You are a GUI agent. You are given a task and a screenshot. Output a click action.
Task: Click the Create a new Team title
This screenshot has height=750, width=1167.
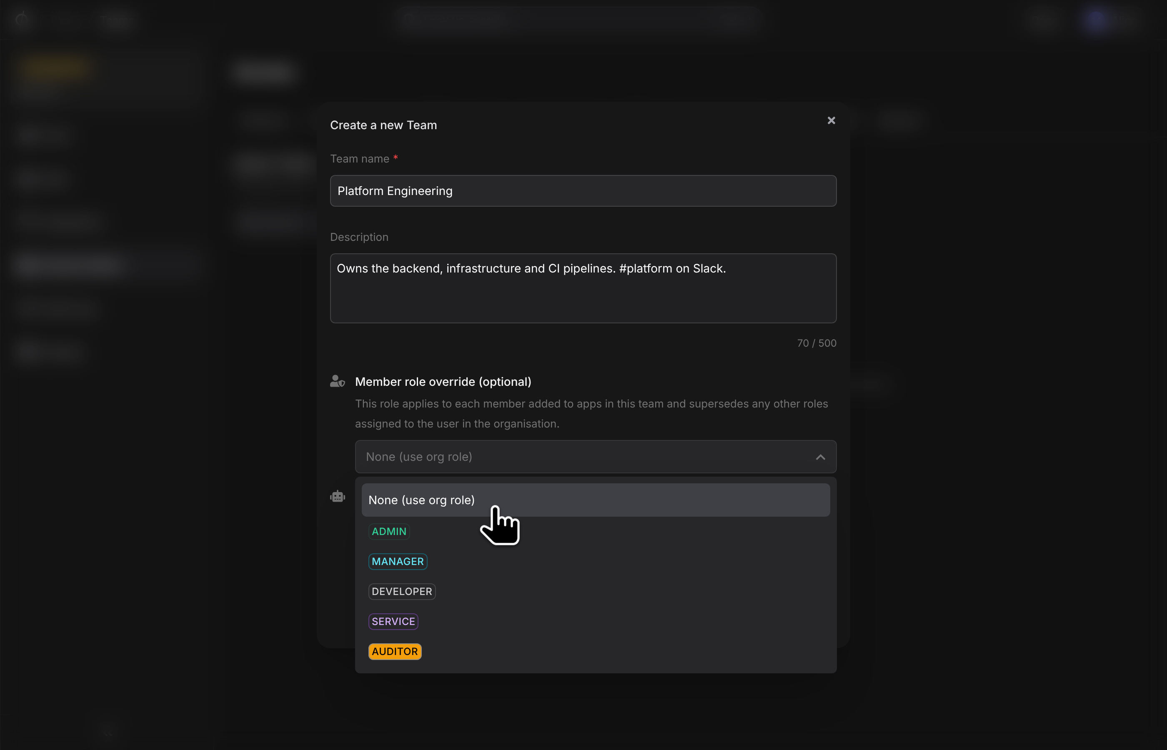[x=383, y=125]
